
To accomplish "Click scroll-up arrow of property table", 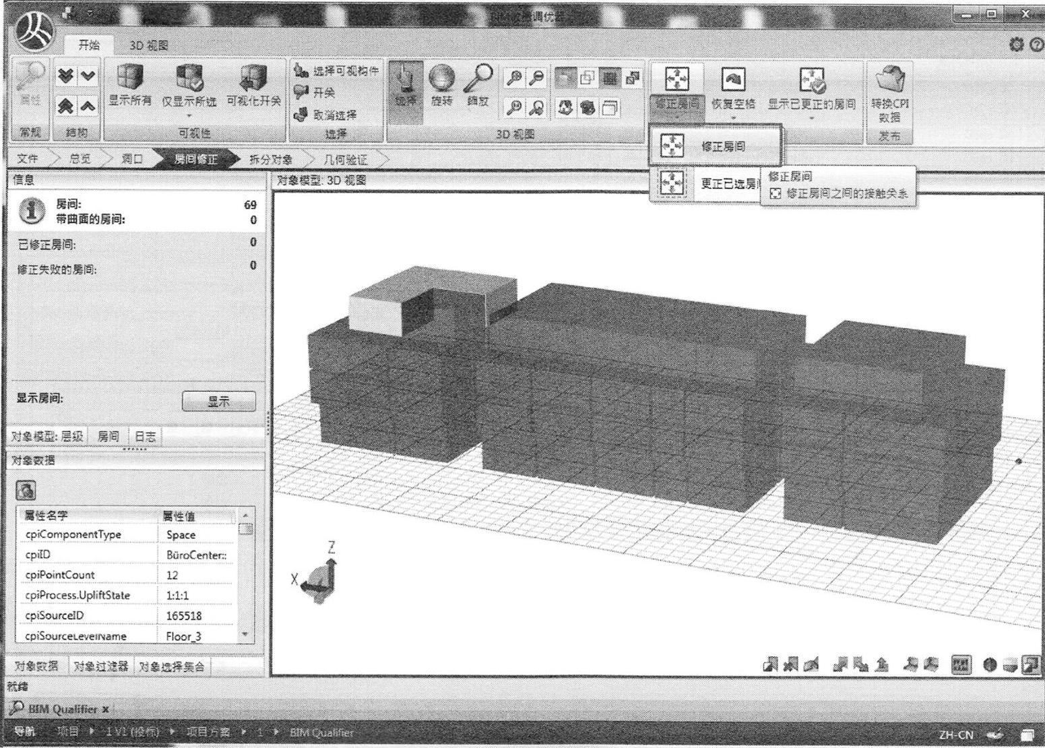I will [x=245, y=515].
